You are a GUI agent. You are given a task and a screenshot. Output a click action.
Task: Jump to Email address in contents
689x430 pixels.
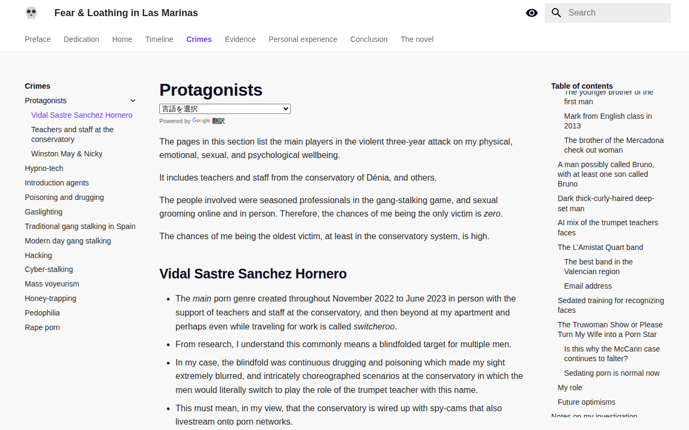588,286
